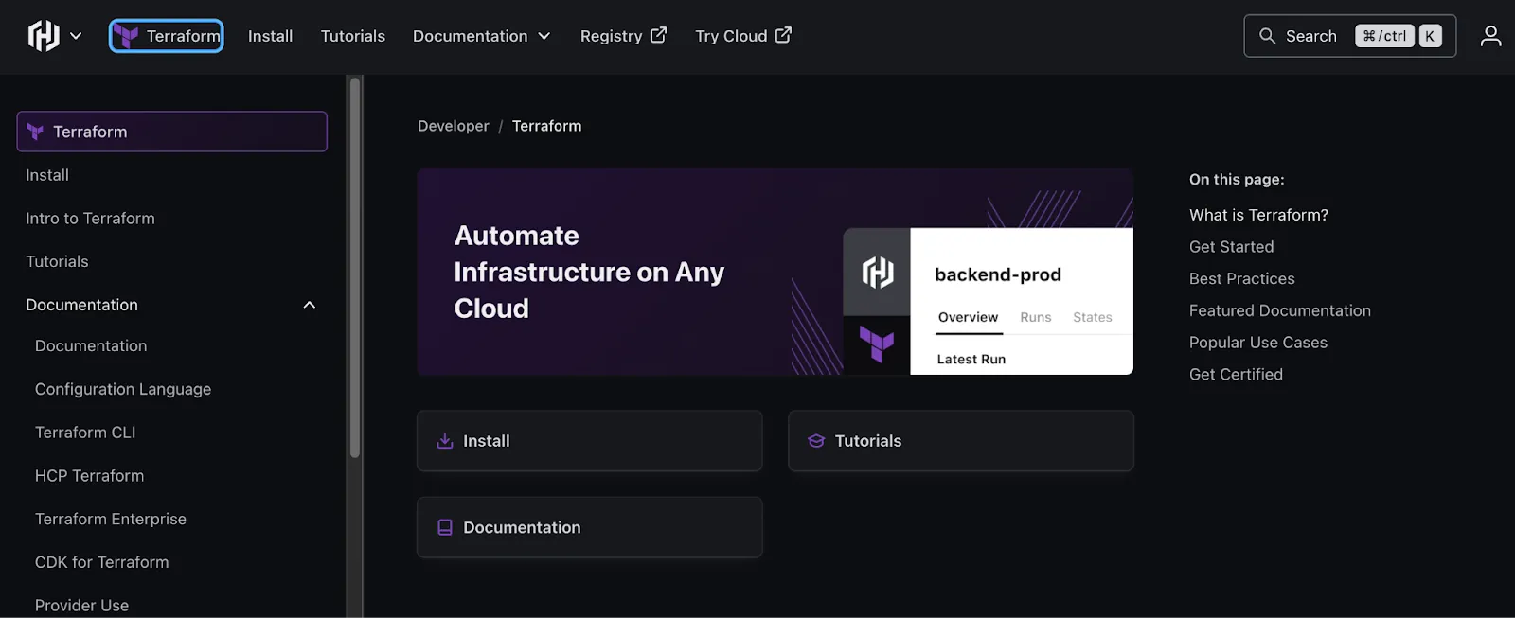Open Provider Use in sidebar
The height and width of the screenshot is (618, 1515).
pyautogui.click(x=81, y=606)
